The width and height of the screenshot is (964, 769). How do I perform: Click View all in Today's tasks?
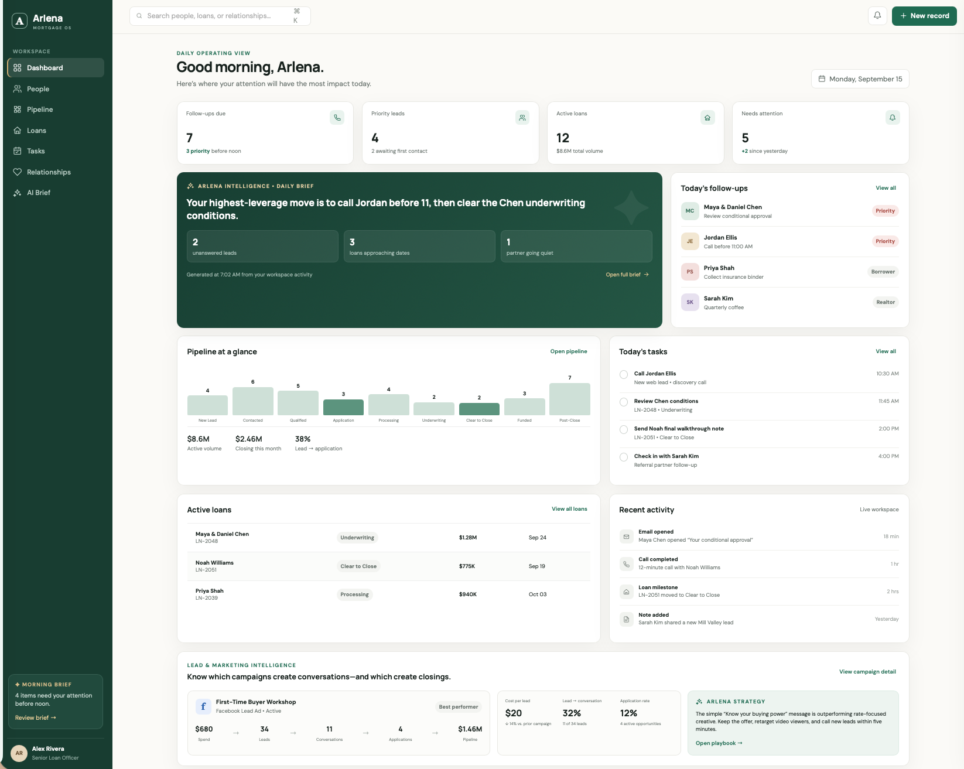[x=886, y=351]
